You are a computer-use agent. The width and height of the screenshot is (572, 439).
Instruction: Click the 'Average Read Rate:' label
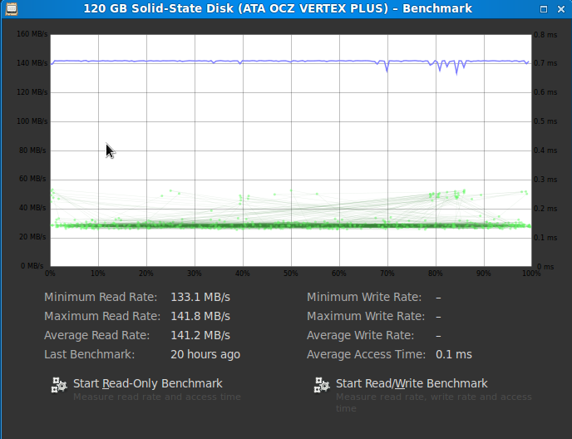click(97, 335)
